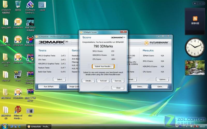The width and height of the screenshot is (207, 129).
Task: Click the Save as button
Action: coord(118,81)
